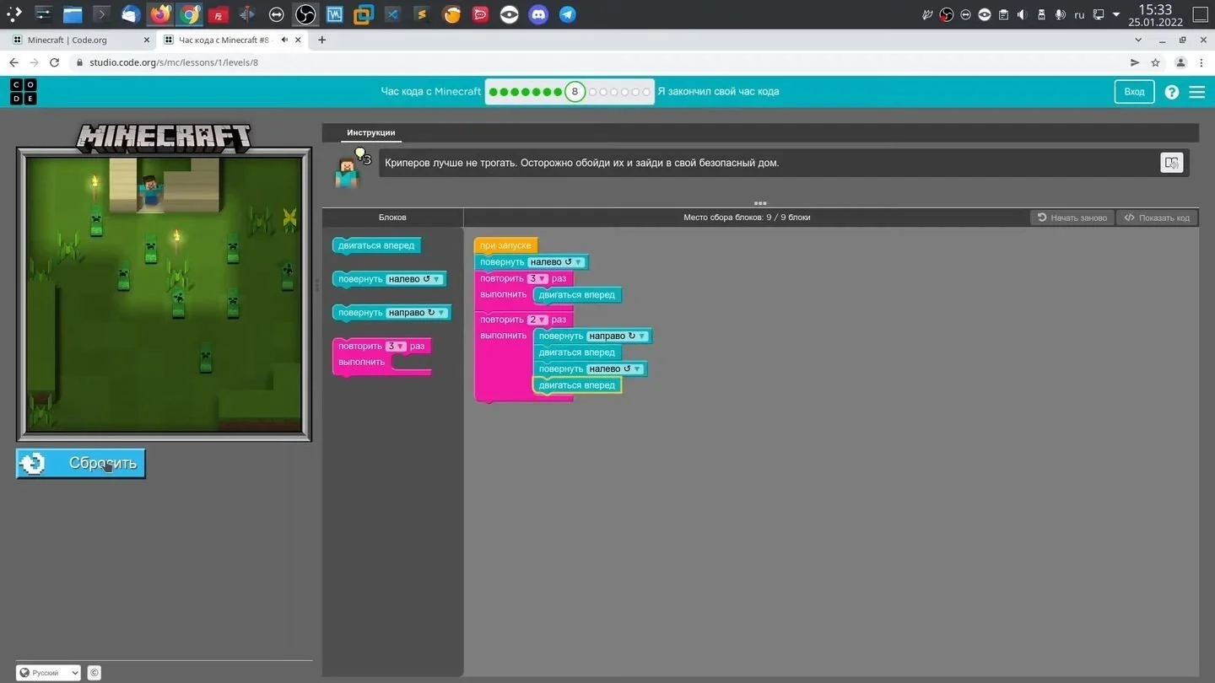Image resolution: width=1215 pixels, height=683 pixels.
Task: Open налево dropdown in the toolbox turn block
Action: pyautogui.click(x=415, y=279)
